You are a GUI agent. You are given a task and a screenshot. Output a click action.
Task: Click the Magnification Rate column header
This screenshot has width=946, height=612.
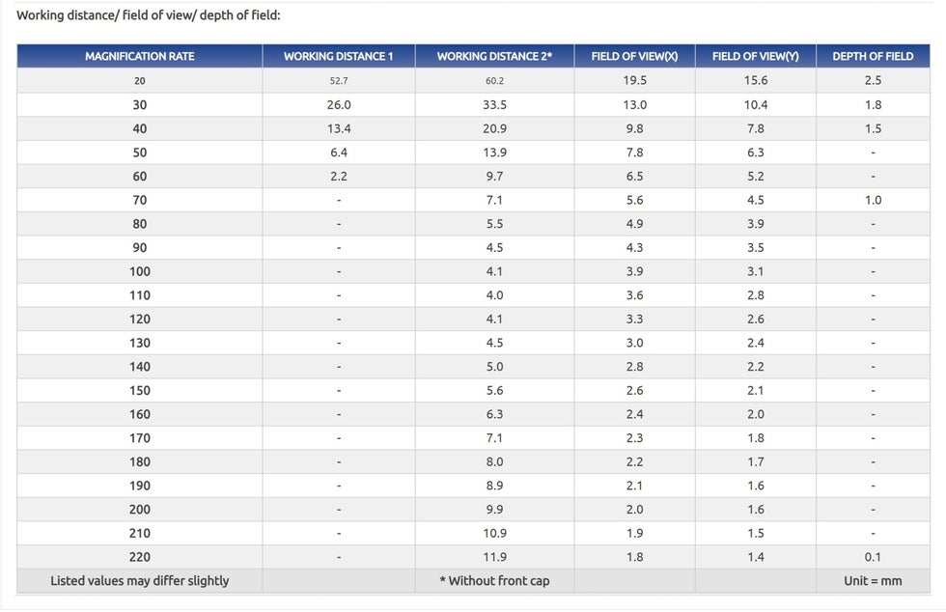(139, 56)
